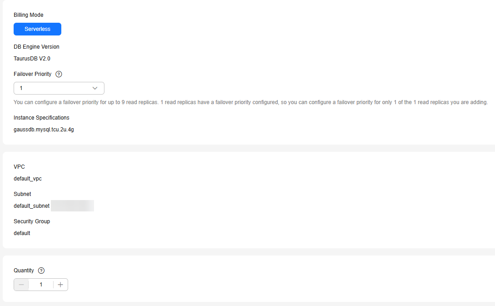
Task: Click the Quantity help icon
Action: pyautogui.click(x=41, y=270)
